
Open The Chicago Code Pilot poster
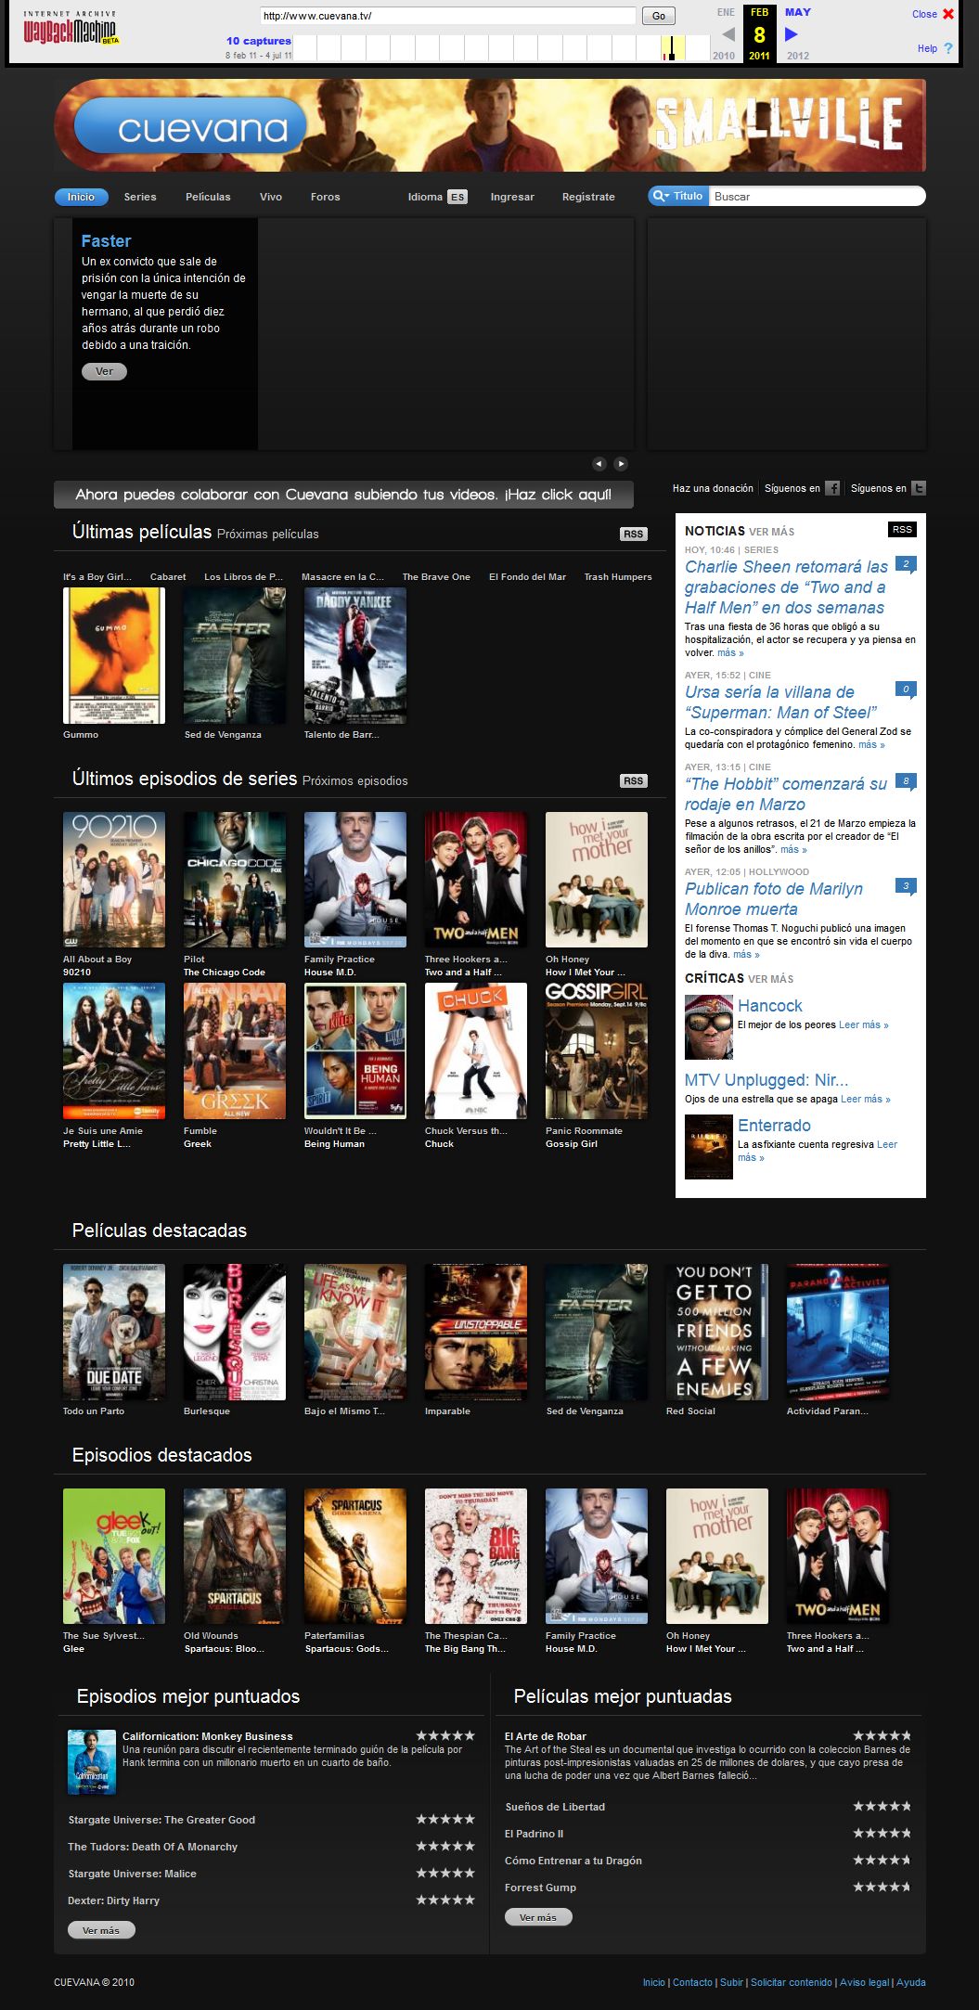235,880
